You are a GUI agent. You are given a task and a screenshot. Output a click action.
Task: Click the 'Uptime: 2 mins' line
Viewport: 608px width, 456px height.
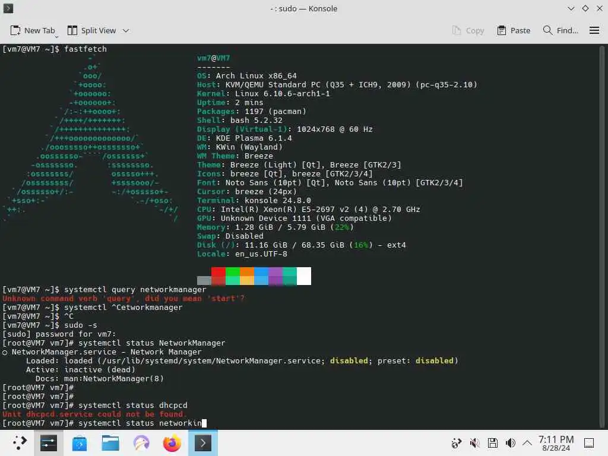(x=230, y=102)
